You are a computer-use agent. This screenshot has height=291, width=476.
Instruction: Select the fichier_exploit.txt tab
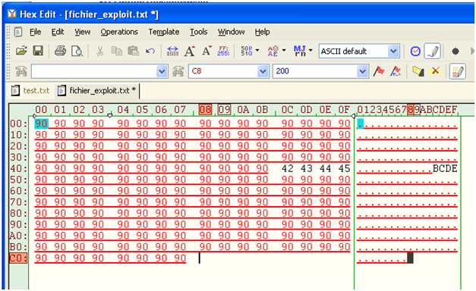[x=97, y=90]
